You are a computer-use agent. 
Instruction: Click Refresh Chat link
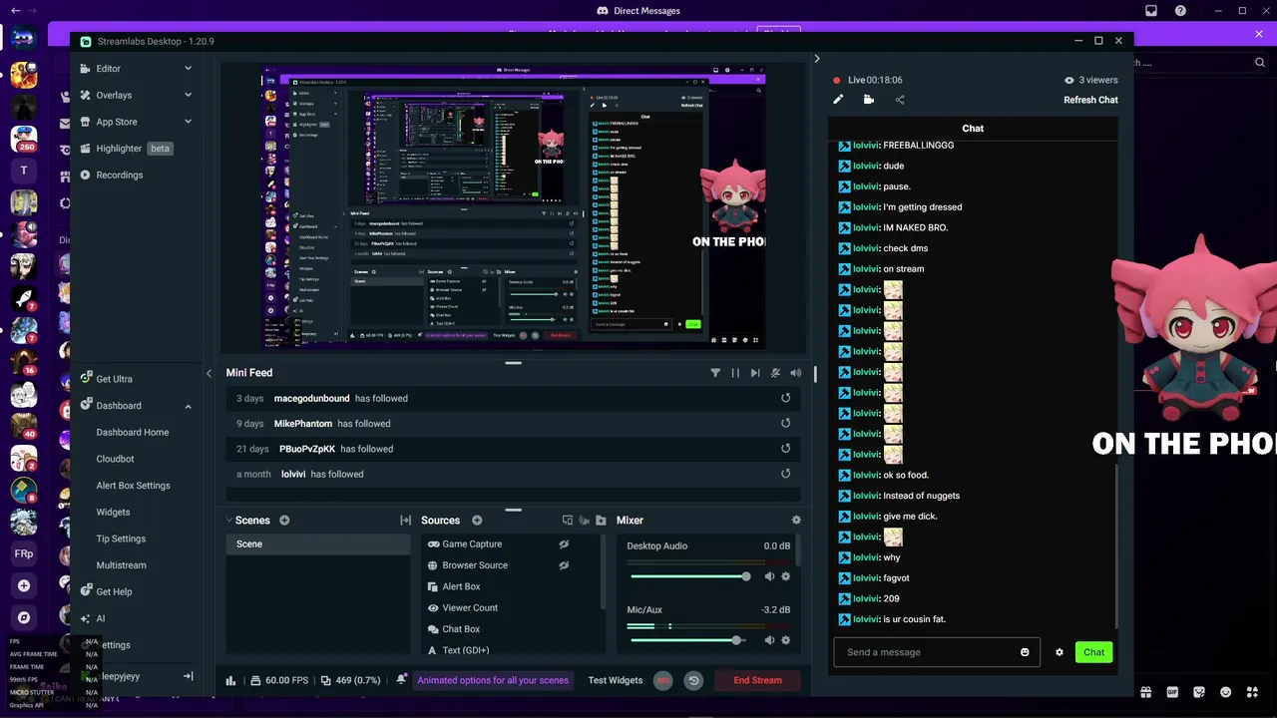coord(1090,100)
